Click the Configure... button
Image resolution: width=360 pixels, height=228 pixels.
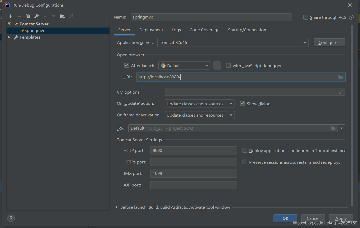(x=329, y=43)
